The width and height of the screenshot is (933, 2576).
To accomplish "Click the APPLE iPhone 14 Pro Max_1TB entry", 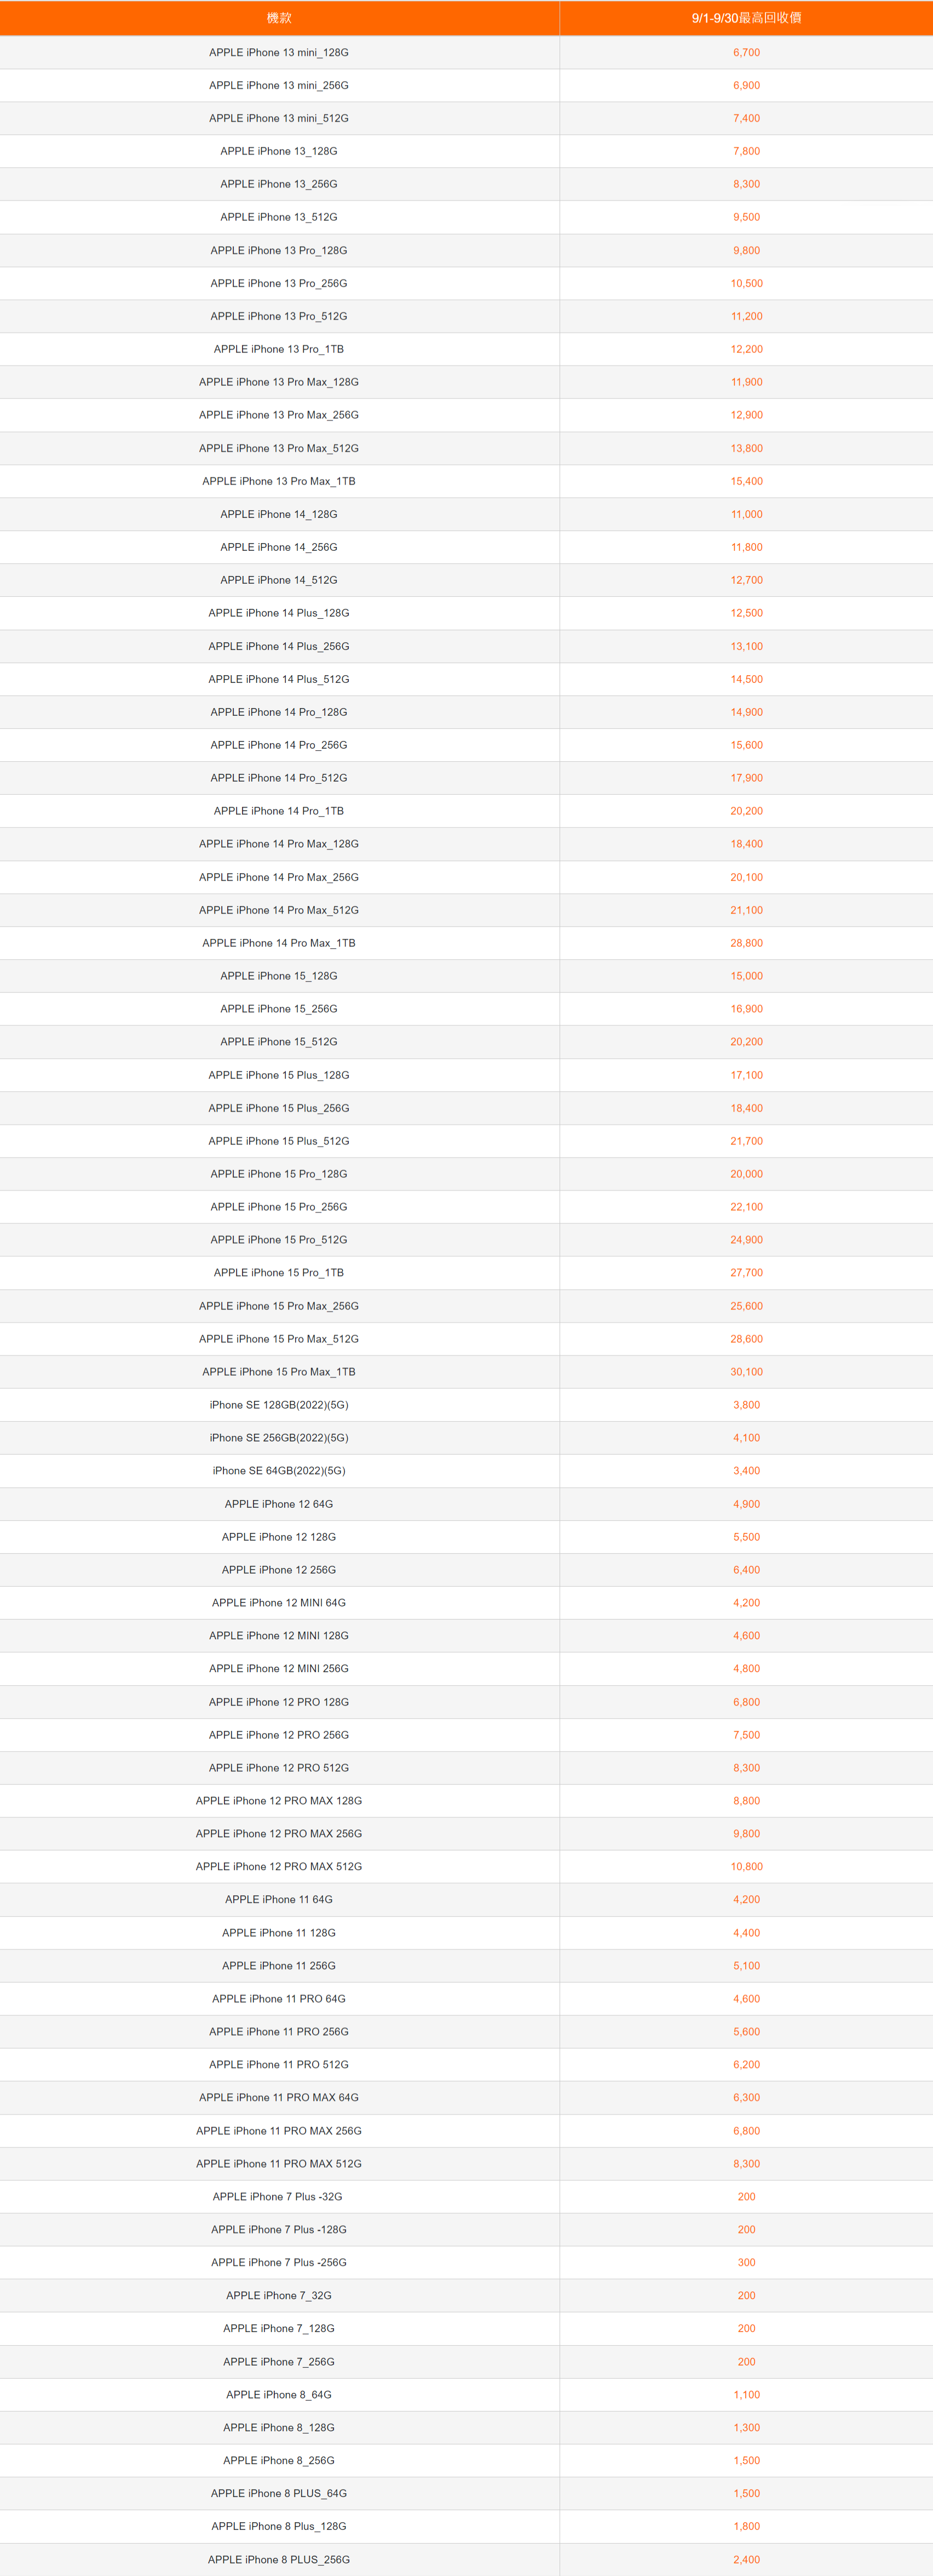I will [x=279, y=943].
